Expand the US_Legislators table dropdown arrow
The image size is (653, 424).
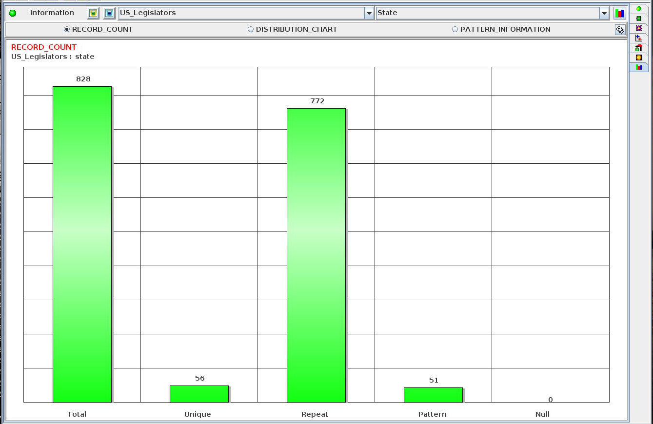click(369, 13)
